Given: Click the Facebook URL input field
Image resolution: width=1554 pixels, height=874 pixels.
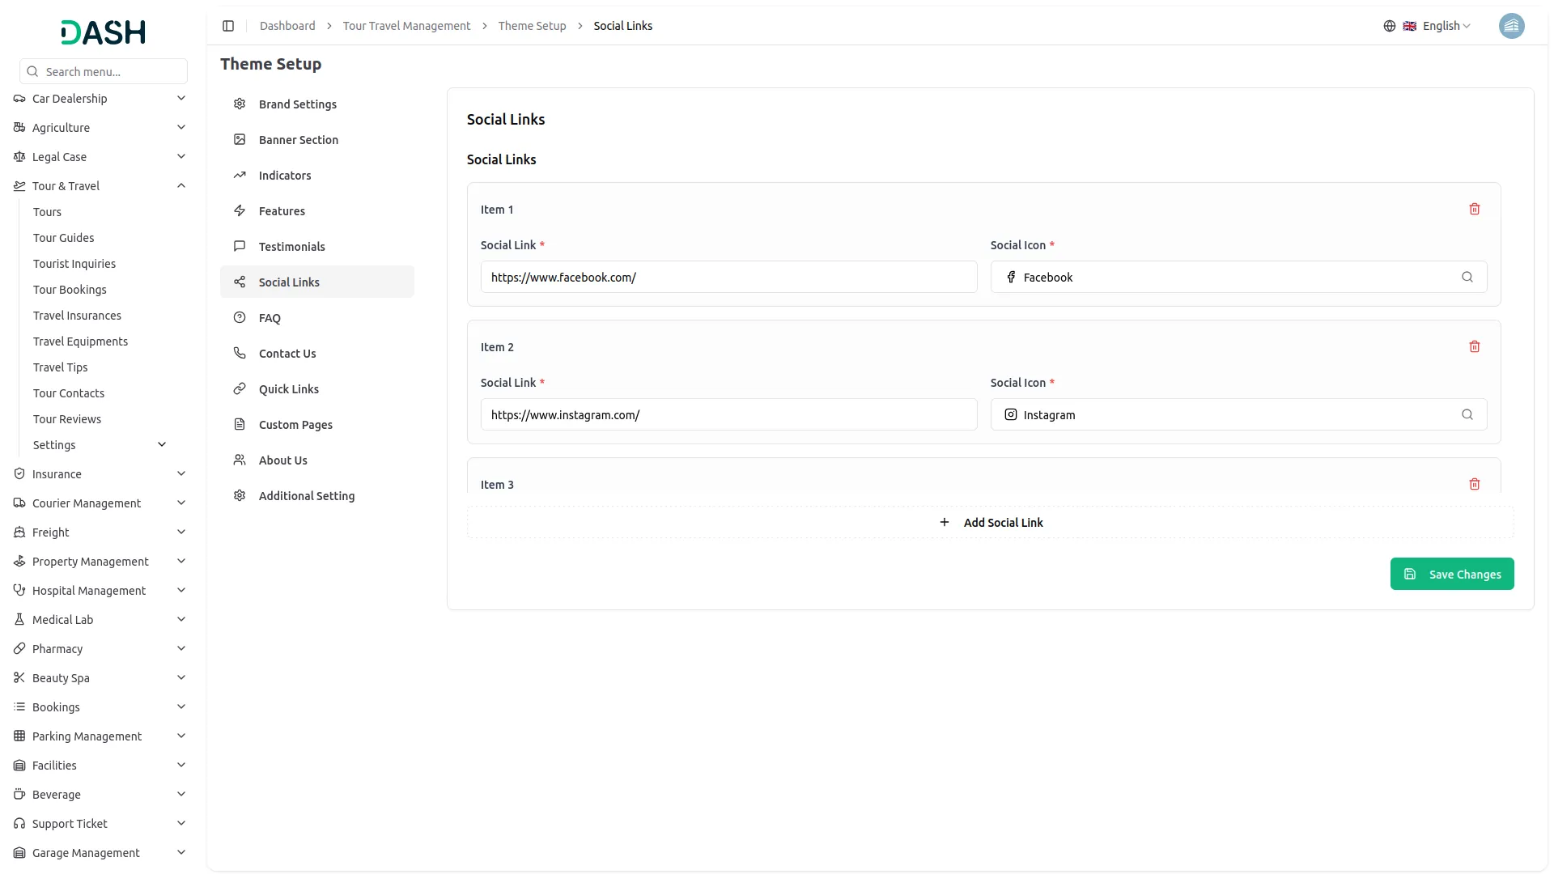Looking at the screenshot, I should (728, 277).
